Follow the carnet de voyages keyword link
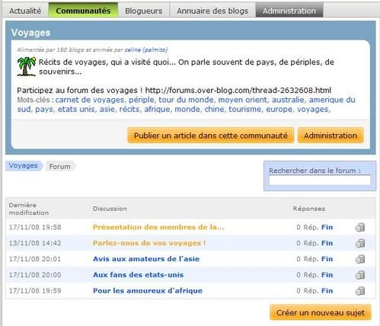Image resolution: width=380 pixels, height=326 pixels. coord(90,100)
